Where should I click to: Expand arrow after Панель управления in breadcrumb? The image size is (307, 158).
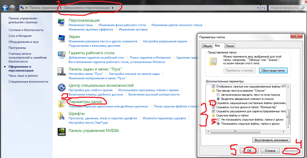point(61,8)
